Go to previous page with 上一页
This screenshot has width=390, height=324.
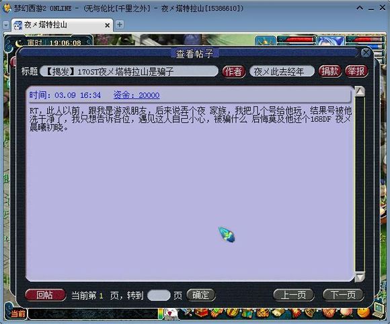pyautogui.click(x=293, y=295)
